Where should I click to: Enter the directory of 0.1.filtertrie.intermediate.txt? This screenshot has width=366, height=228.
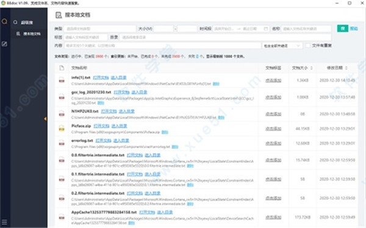point(152,174)
